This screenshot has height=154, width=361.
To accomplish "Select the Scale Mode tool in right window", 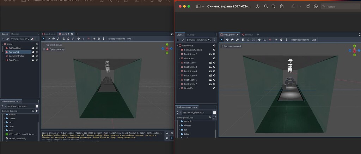I will (237, 40).
